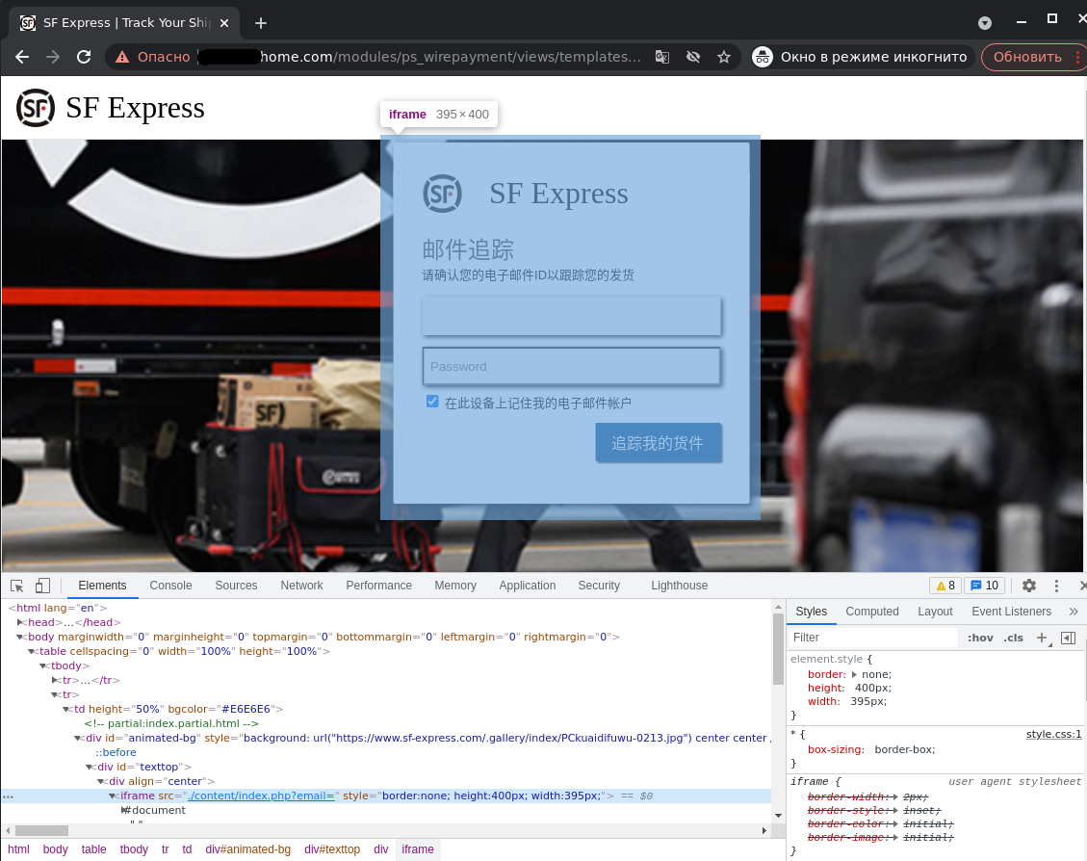Open the DevTools customize menu
This screenshot has height=861, width=1087.
(1056, 586)
